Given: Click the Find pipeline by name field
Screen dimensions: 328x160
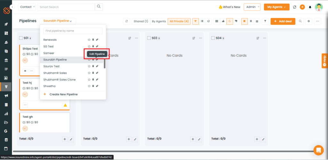Looking at the screenshot, I should (x=73, y=31).
